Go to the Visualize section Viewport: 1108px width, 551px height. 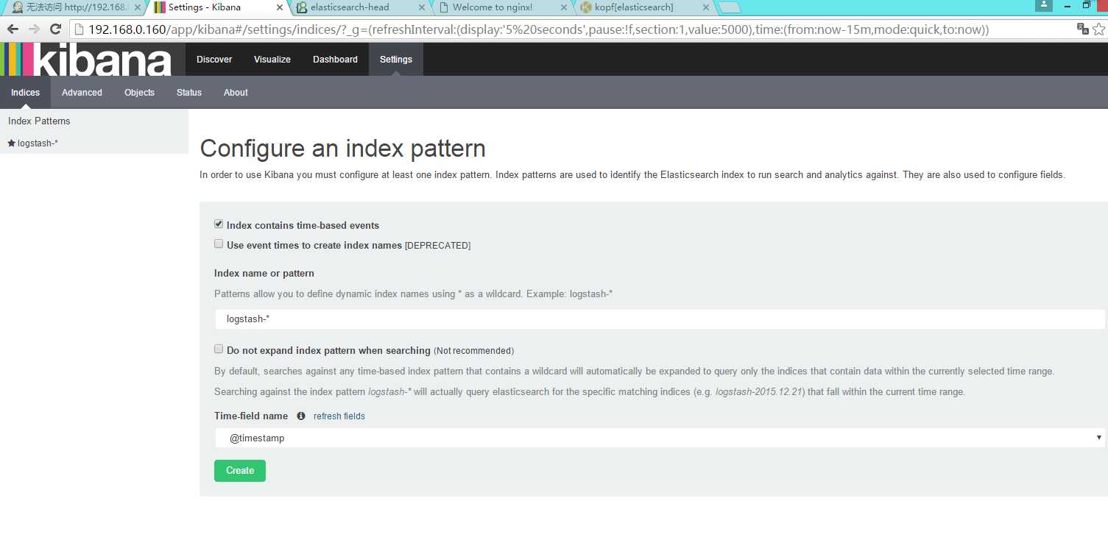(x=272, y=60)
